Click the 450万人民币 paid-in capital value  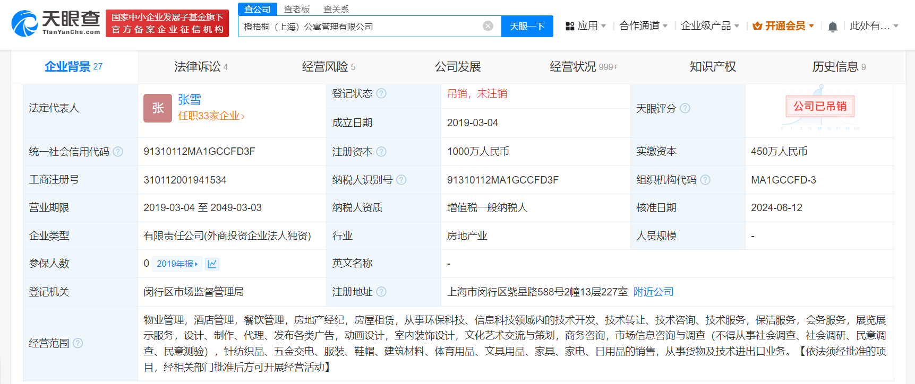[779, 152]
